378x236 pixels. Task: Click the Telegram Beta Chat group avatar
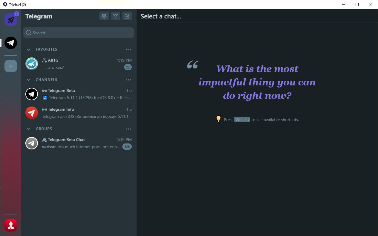(x=32, y=143)
